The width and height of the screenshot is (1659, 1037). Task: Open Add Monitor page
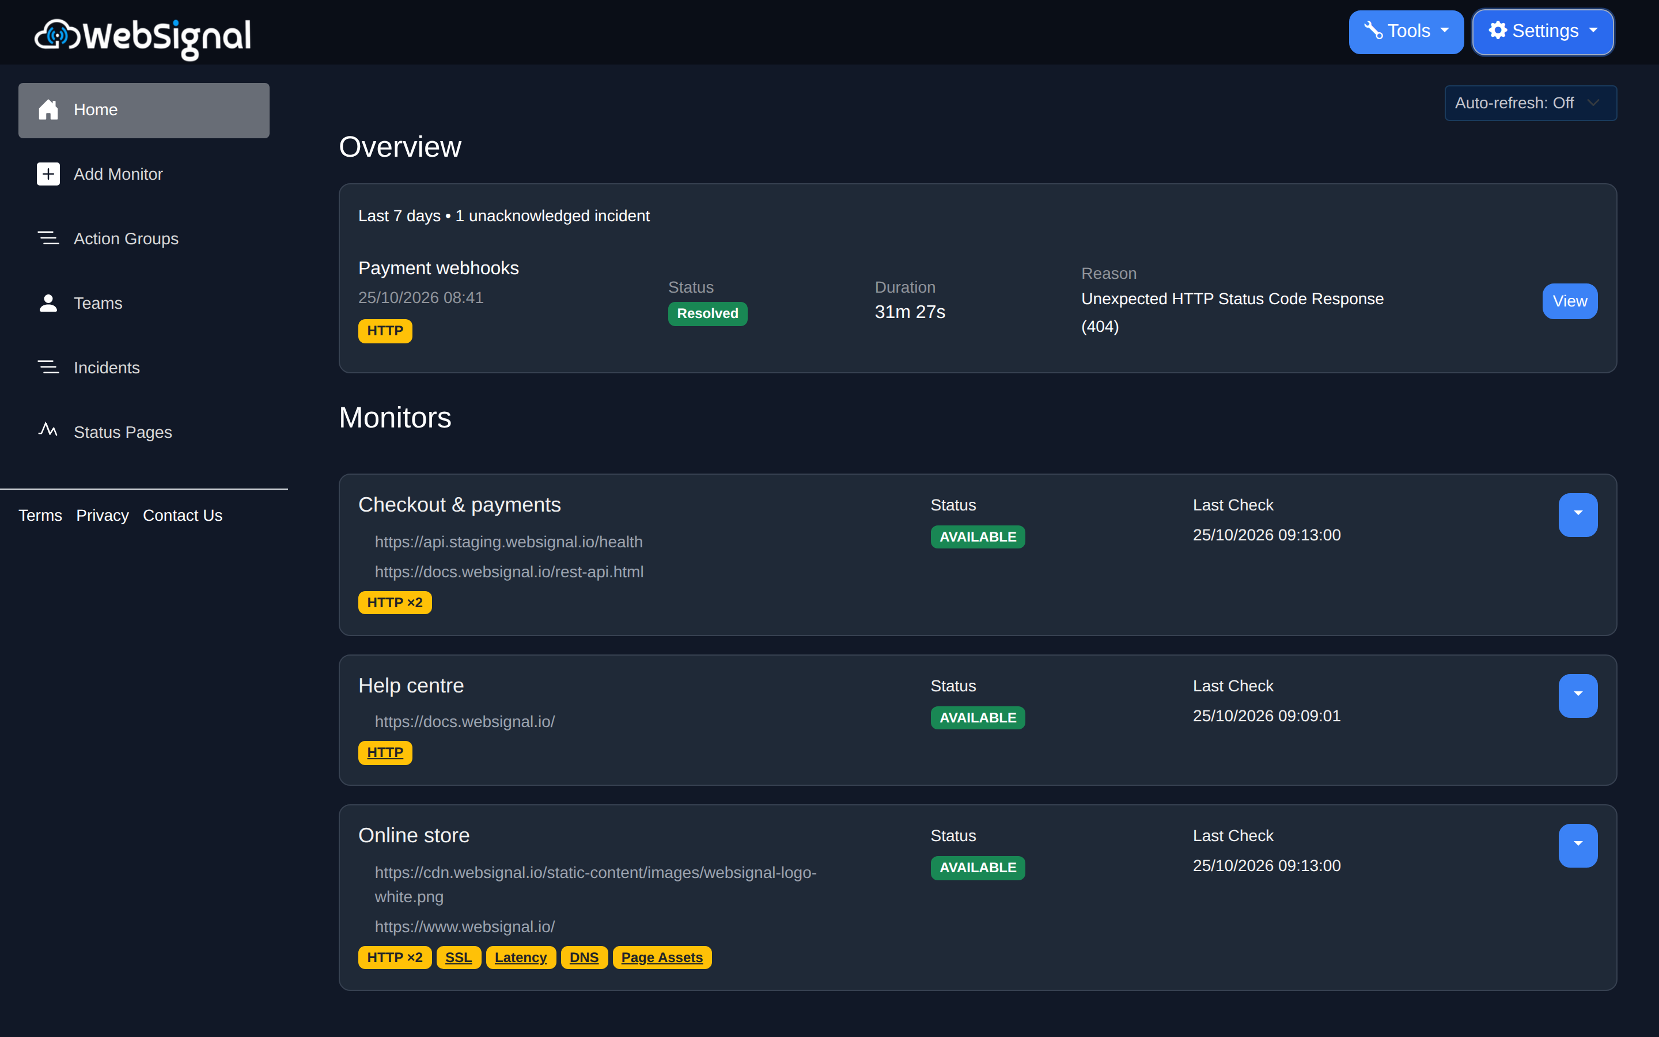[144, 174]
